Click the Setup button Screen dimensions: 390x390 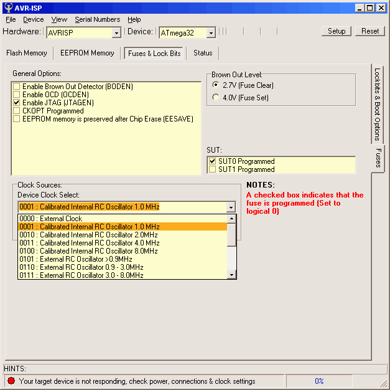click(x=337, y=31)
